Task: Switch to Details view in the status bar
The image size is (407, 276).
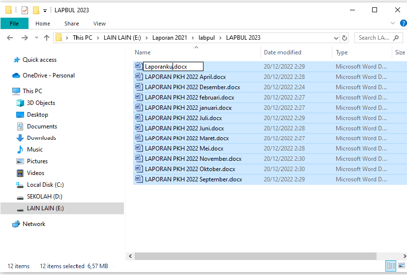Action: [x=391, y=266]
